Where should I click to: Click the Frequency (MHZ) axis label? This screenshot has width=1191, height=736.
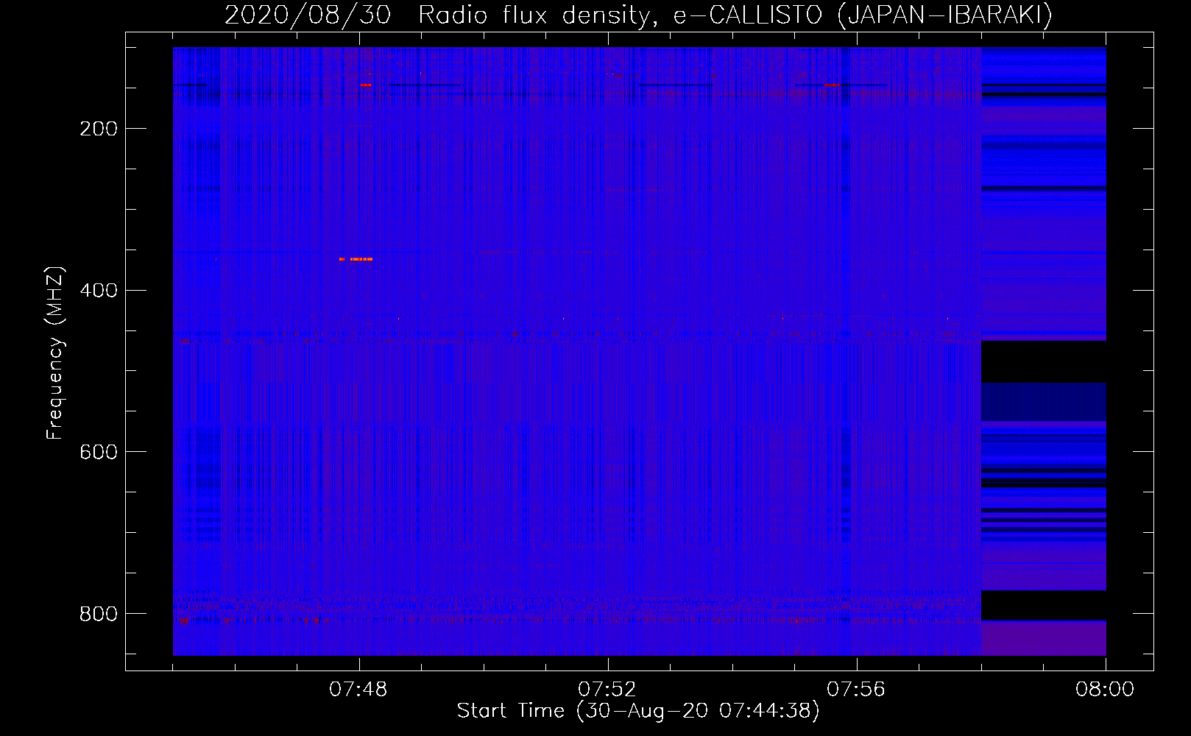pyautogui.click(x=55, y=353)
